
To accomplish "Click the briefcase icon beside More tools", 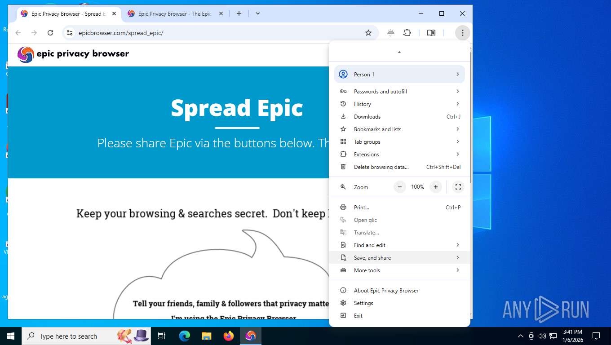I will [x=343, y=270].
